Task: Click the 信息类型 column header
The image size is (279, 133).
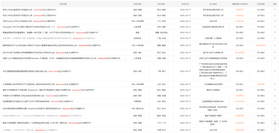Action: (137, 4)
